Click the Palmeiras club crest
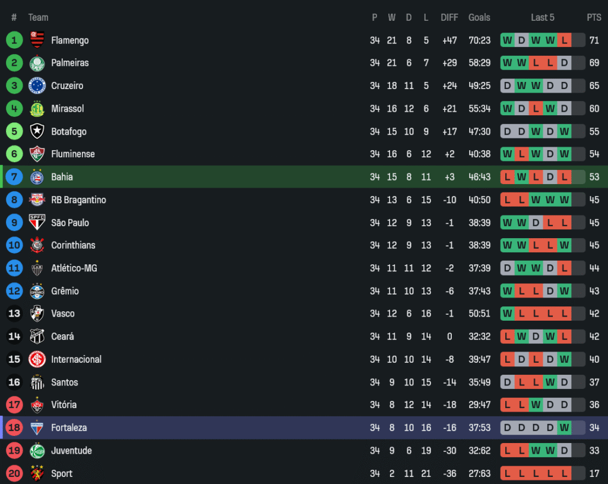The height and width of the screenshot is (484, 608). pos(37,63)
